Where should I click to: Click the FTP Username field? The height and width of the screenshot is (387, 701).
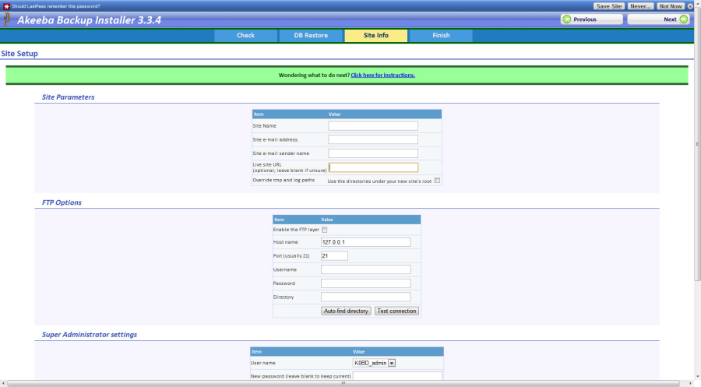365,269
